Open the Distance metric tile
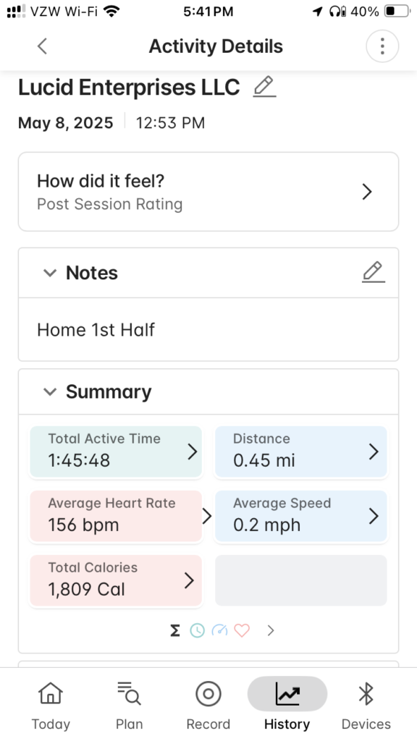The height and width of the screenshot is (741, 417). pos(300,452)
